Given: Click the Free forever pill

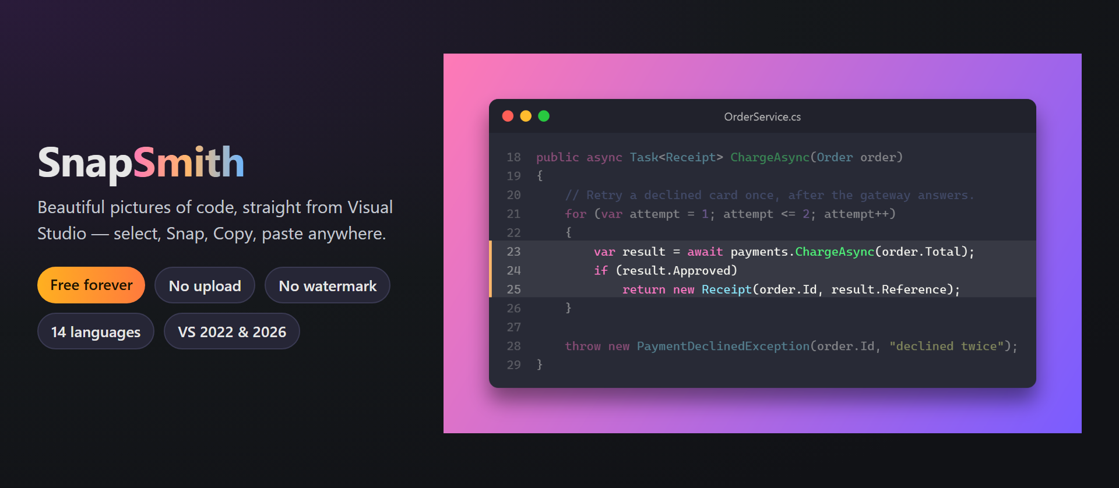Looking at the screenshot, I should click(x=91, y=285).
